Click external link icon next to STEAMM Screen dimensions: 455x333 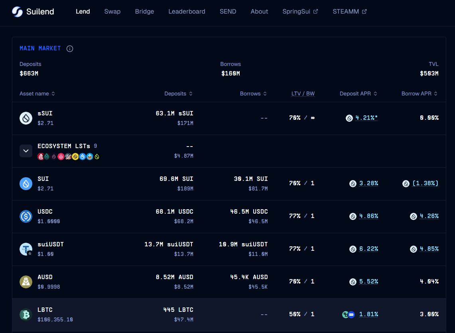364,11
